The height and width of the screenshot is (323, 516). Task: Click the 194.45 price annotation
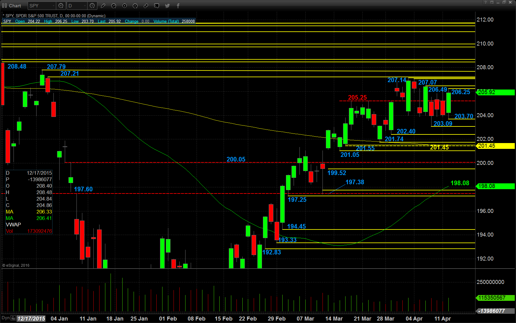pyautogui.click(x=296, y=226)
